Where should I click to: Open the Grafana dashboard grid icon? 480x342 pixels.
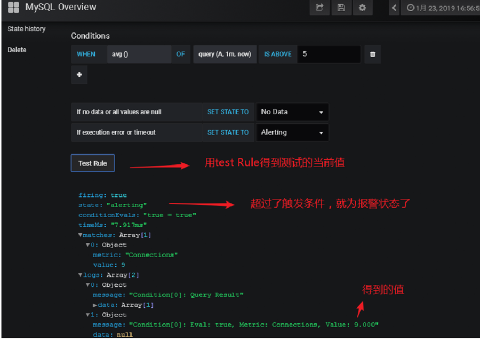point(13,7)
